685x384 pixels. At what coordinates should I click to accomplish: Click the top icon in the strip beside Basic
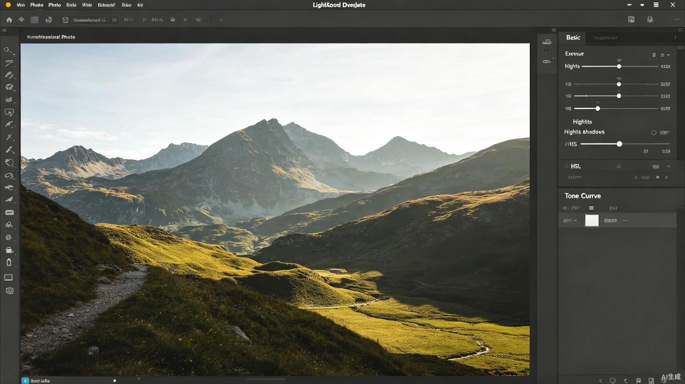coord(547,41)
